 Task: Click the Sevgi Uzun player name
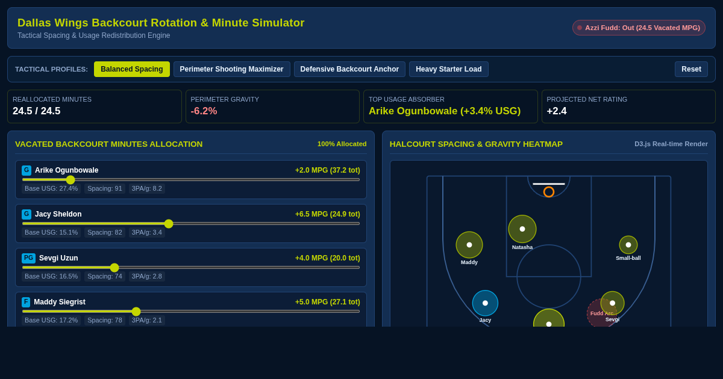click(x=58, y=258)
